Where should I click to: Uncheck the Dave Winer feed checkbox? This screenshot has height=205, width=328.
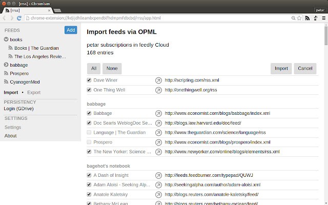click(89, 80)
